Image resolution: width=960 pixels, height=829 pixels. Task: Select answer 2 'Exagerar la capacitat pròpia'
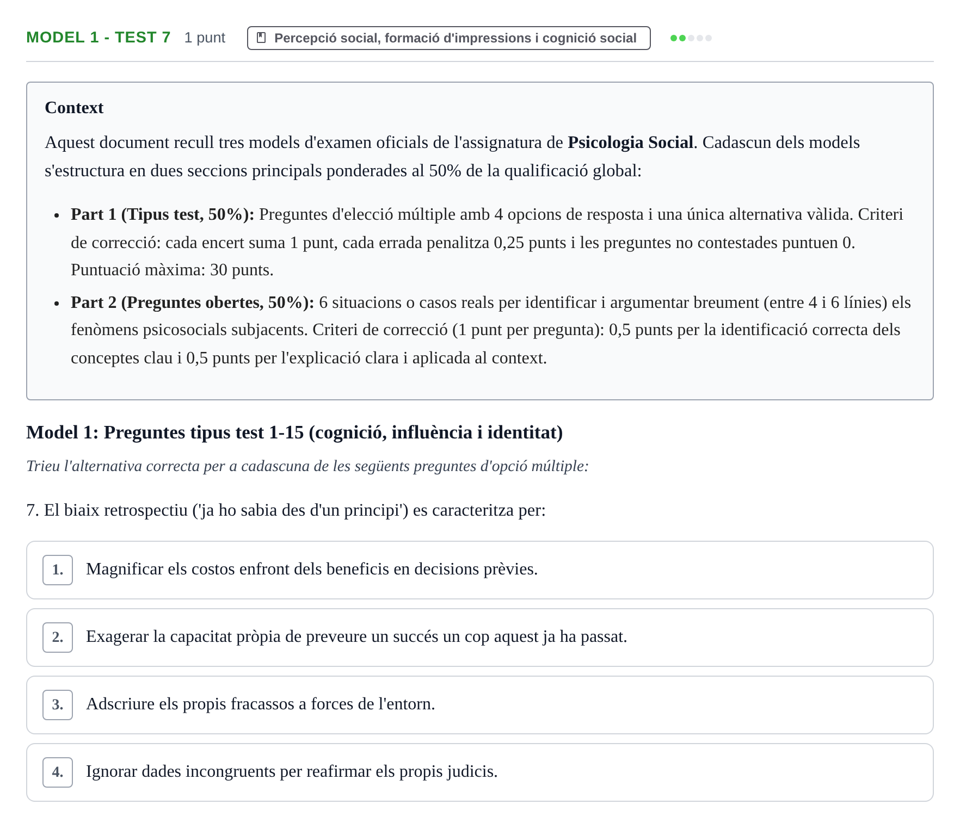pyautogui.click(x=480, y=638)
